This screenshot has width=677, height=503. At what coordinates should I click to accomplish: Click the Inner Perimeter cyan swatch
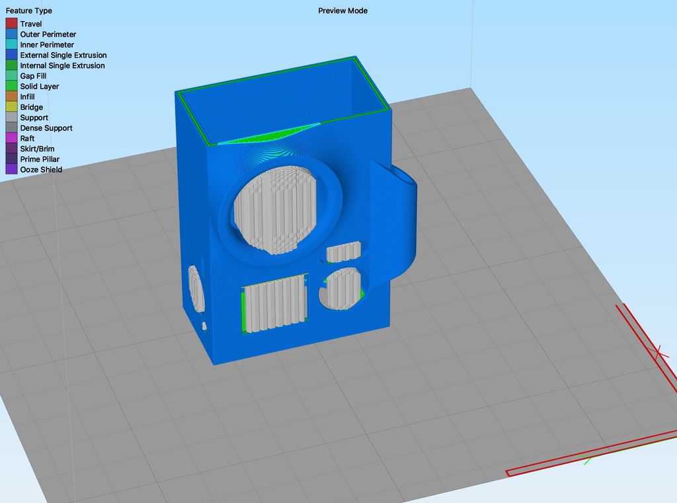click(x=11, y=44)
